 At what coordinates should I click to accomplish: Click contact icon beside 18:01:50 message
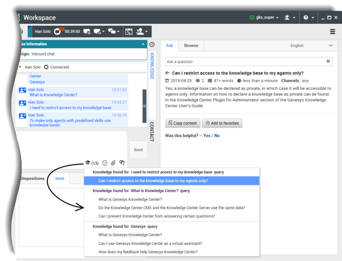tap(22, 90)
